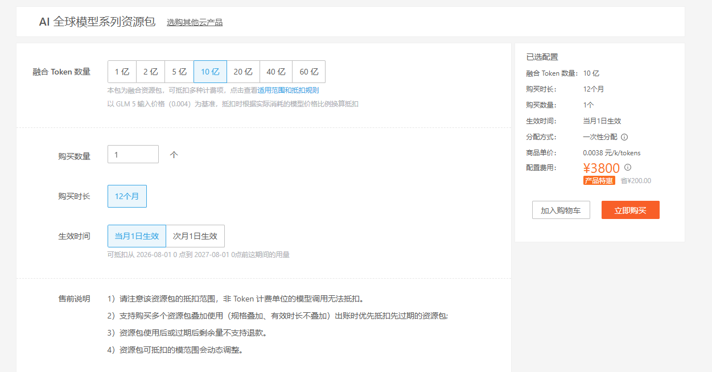
Task: Click 可抵扣从 2026-08-01 date range note
Action: (x=199, y=255)
